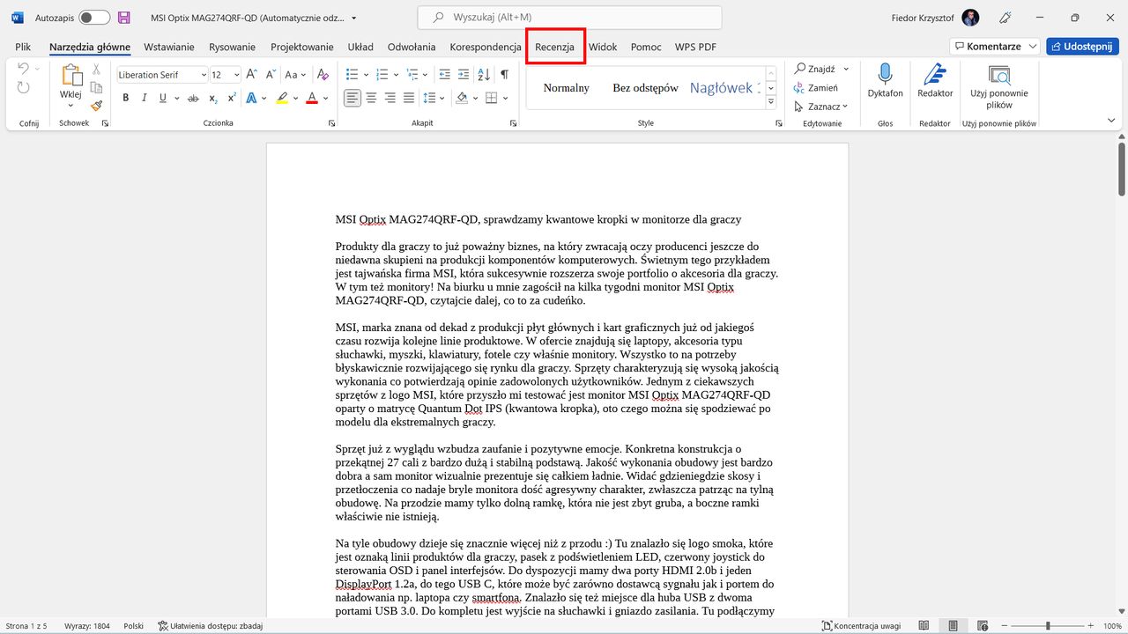Apply strikethrough to text

pos(193,98)
